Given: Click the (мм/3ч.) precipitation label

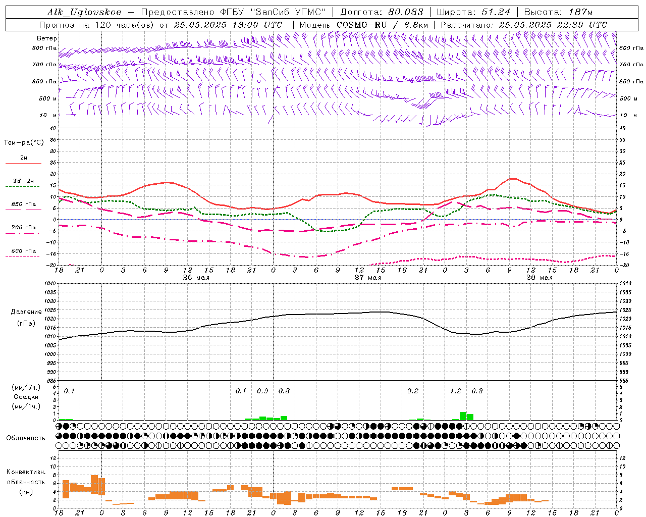Looking at the screenshot, I should coord(26,387).
